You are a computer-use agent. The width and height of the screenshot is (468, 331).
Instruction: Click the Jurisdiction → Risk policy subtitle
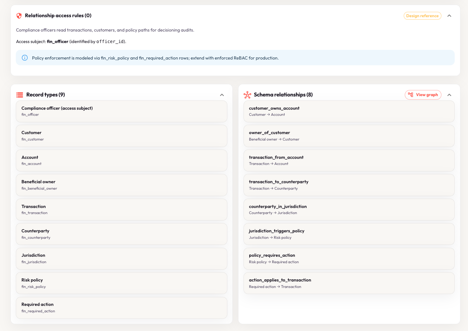click(x=270, y=238)
